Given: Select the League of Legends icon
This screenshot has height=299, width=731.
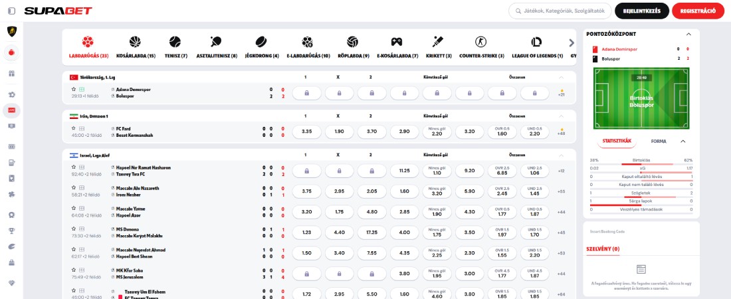Looking at the screenshot, I should 536,42.
